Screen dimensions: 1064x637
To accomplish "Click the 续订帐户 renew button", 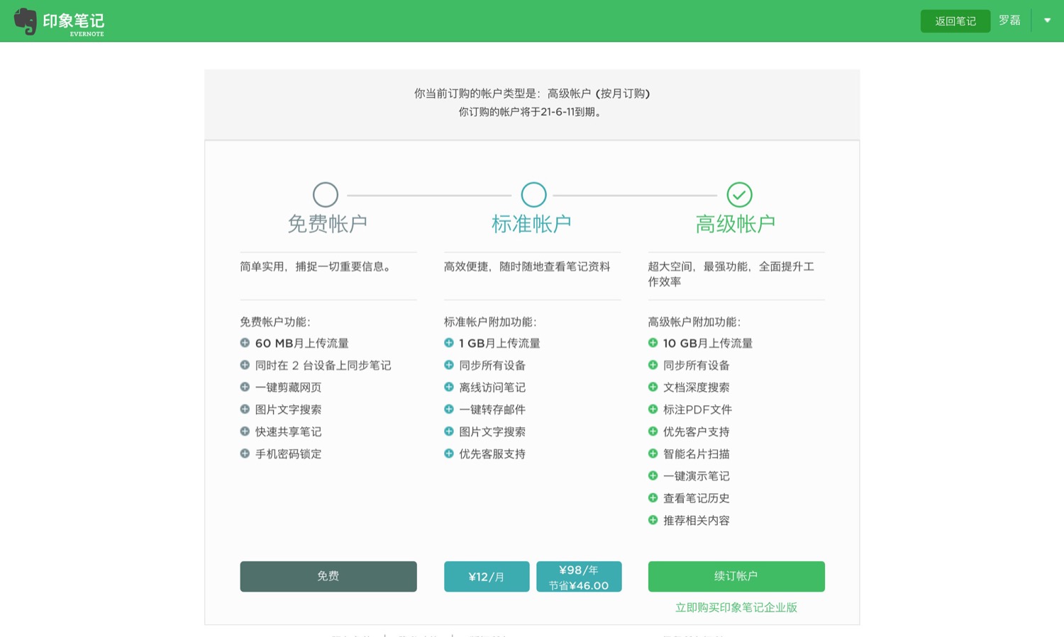I will [x=736, y=576].
